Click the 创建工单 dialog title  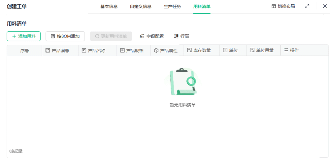coord(17,7)
